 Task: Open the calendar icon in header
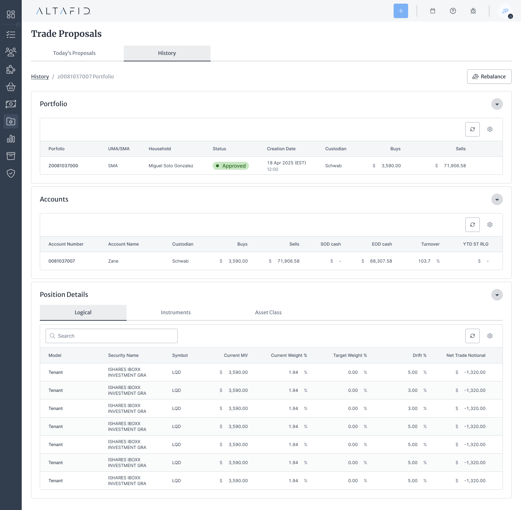click(x=432, y=11)
